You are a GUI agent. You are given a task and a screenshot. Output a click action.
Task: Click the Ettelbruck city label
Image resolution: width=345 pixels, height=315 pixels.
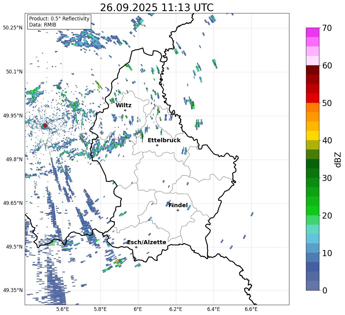(x=164, y=140)
